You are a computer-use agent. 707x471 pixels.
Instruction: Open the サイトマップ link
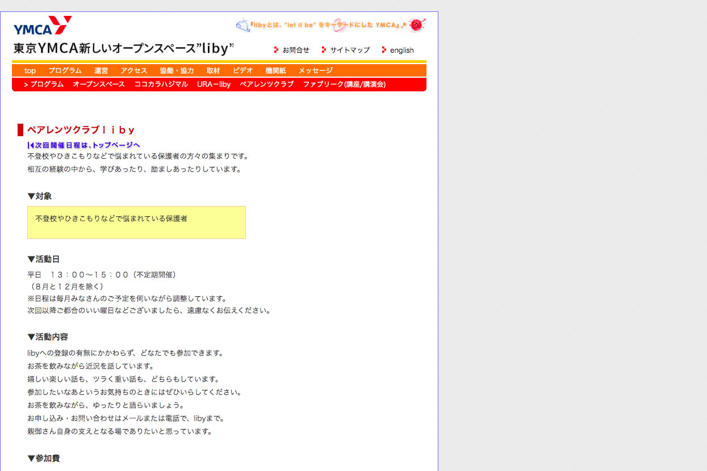[x=350, y=50]
